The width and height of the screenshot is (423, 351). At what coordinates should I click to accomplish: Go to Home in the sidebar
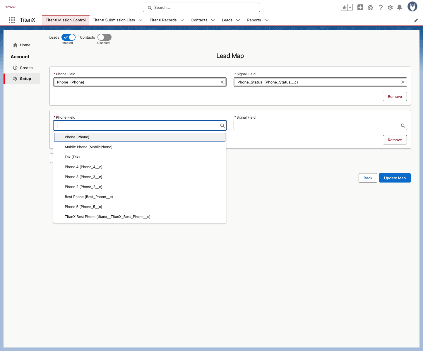(22, 45)
